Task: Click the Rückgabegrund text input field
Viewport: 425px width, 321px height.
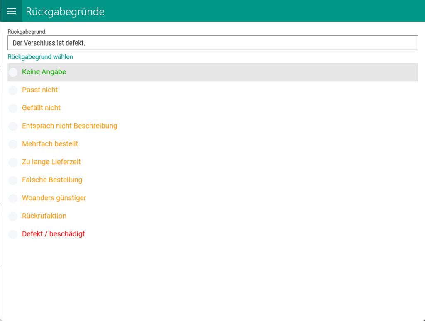Action: [x=212, y=43]
